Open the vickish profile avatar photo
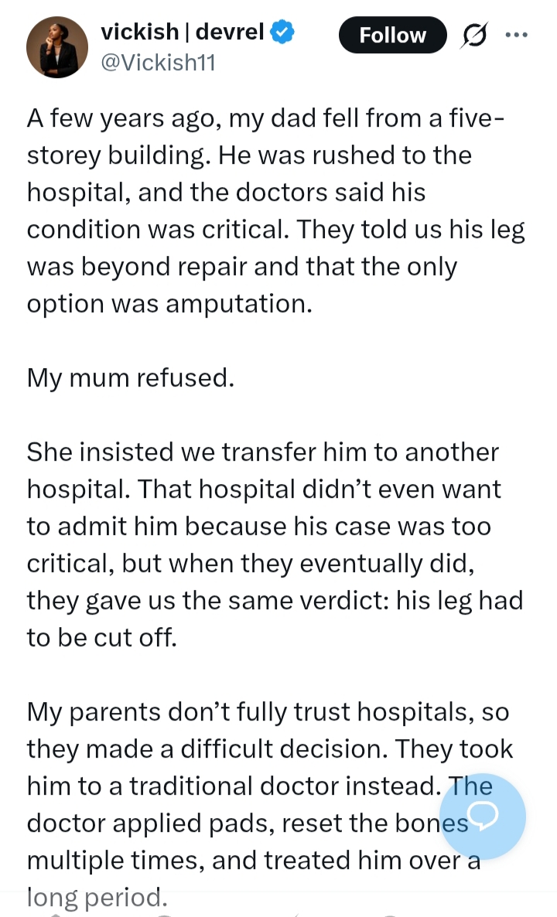This screenshot has width=557, height=917. pyautogui.click(x=57, y=47)
